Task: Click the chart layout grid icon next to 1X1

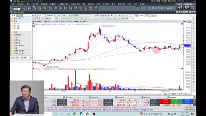Action: tap(56, 18)
